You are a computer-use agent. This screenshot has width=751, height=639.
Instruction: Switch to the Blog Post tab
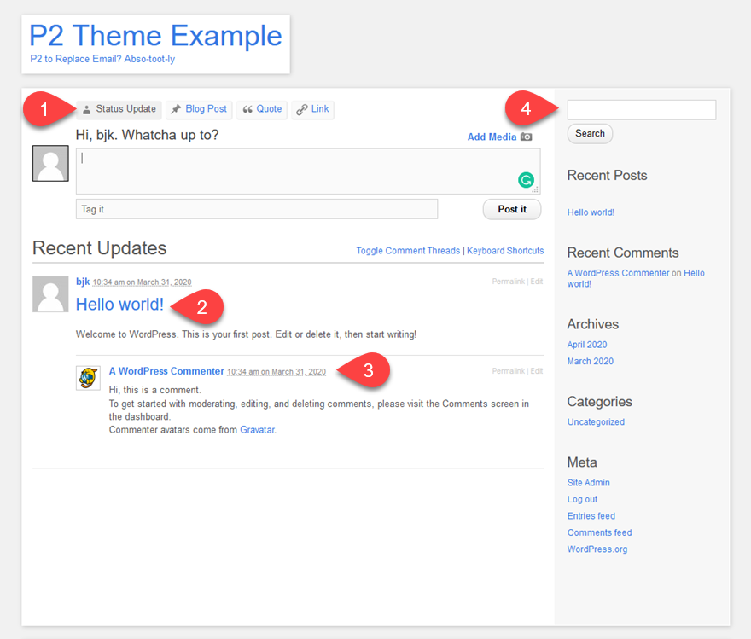[199, 109]
